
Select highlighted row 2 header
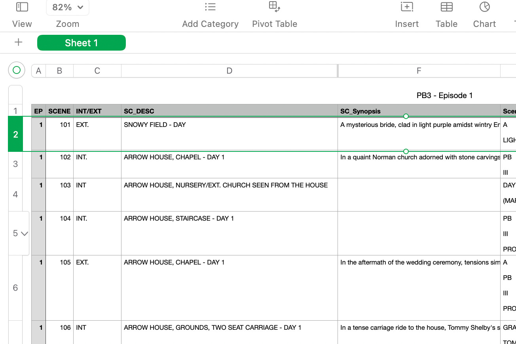tap(15, 134)
